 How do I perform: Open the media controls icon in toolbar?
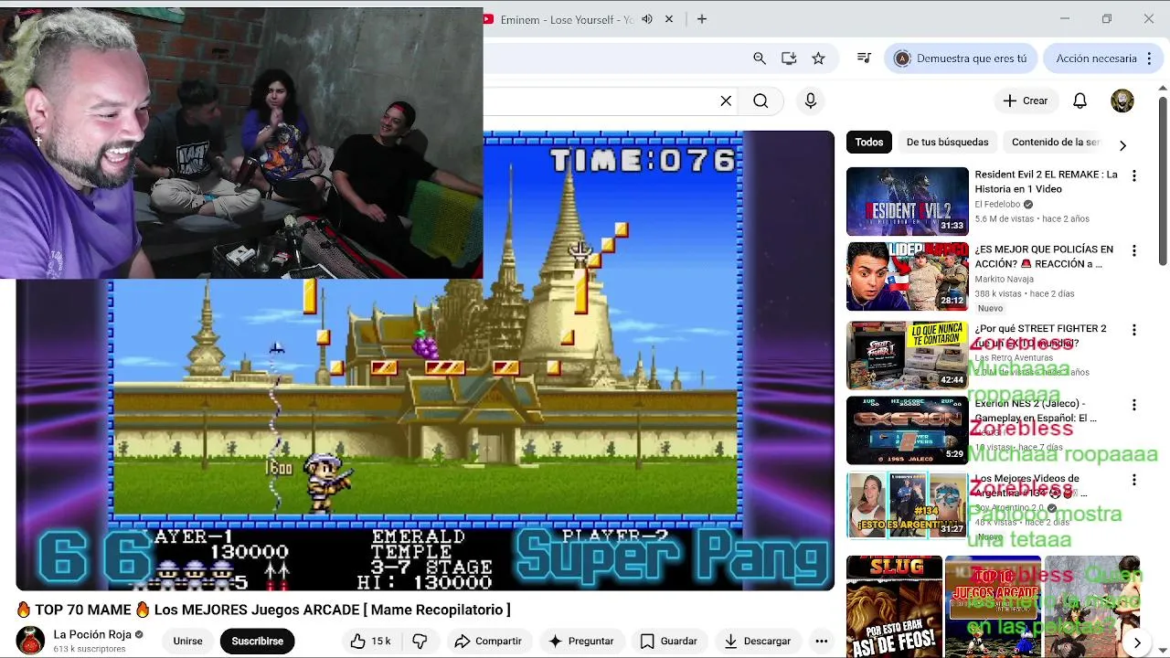click(x=864, y=58)
